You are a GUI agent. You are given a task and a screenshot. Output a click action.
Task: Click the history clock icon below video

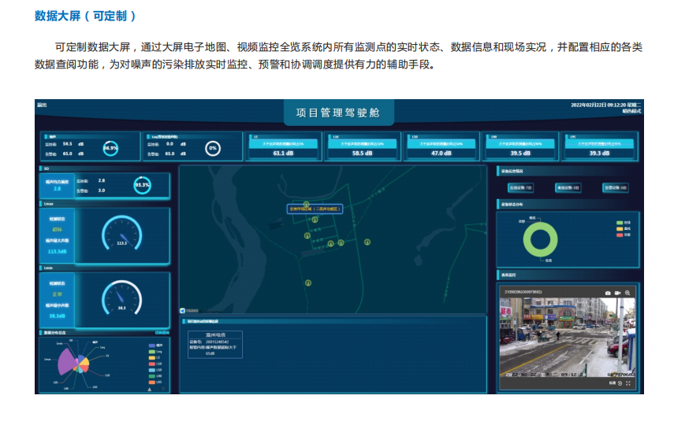tap(620, 383)
